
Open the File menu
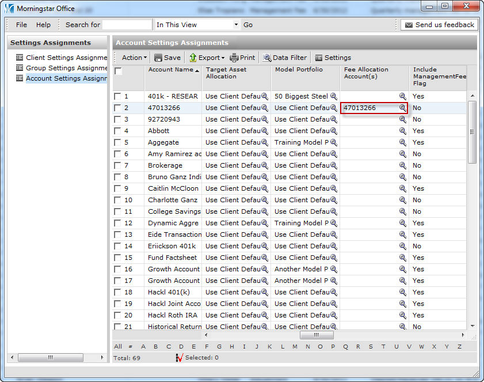tap(21, 25)
